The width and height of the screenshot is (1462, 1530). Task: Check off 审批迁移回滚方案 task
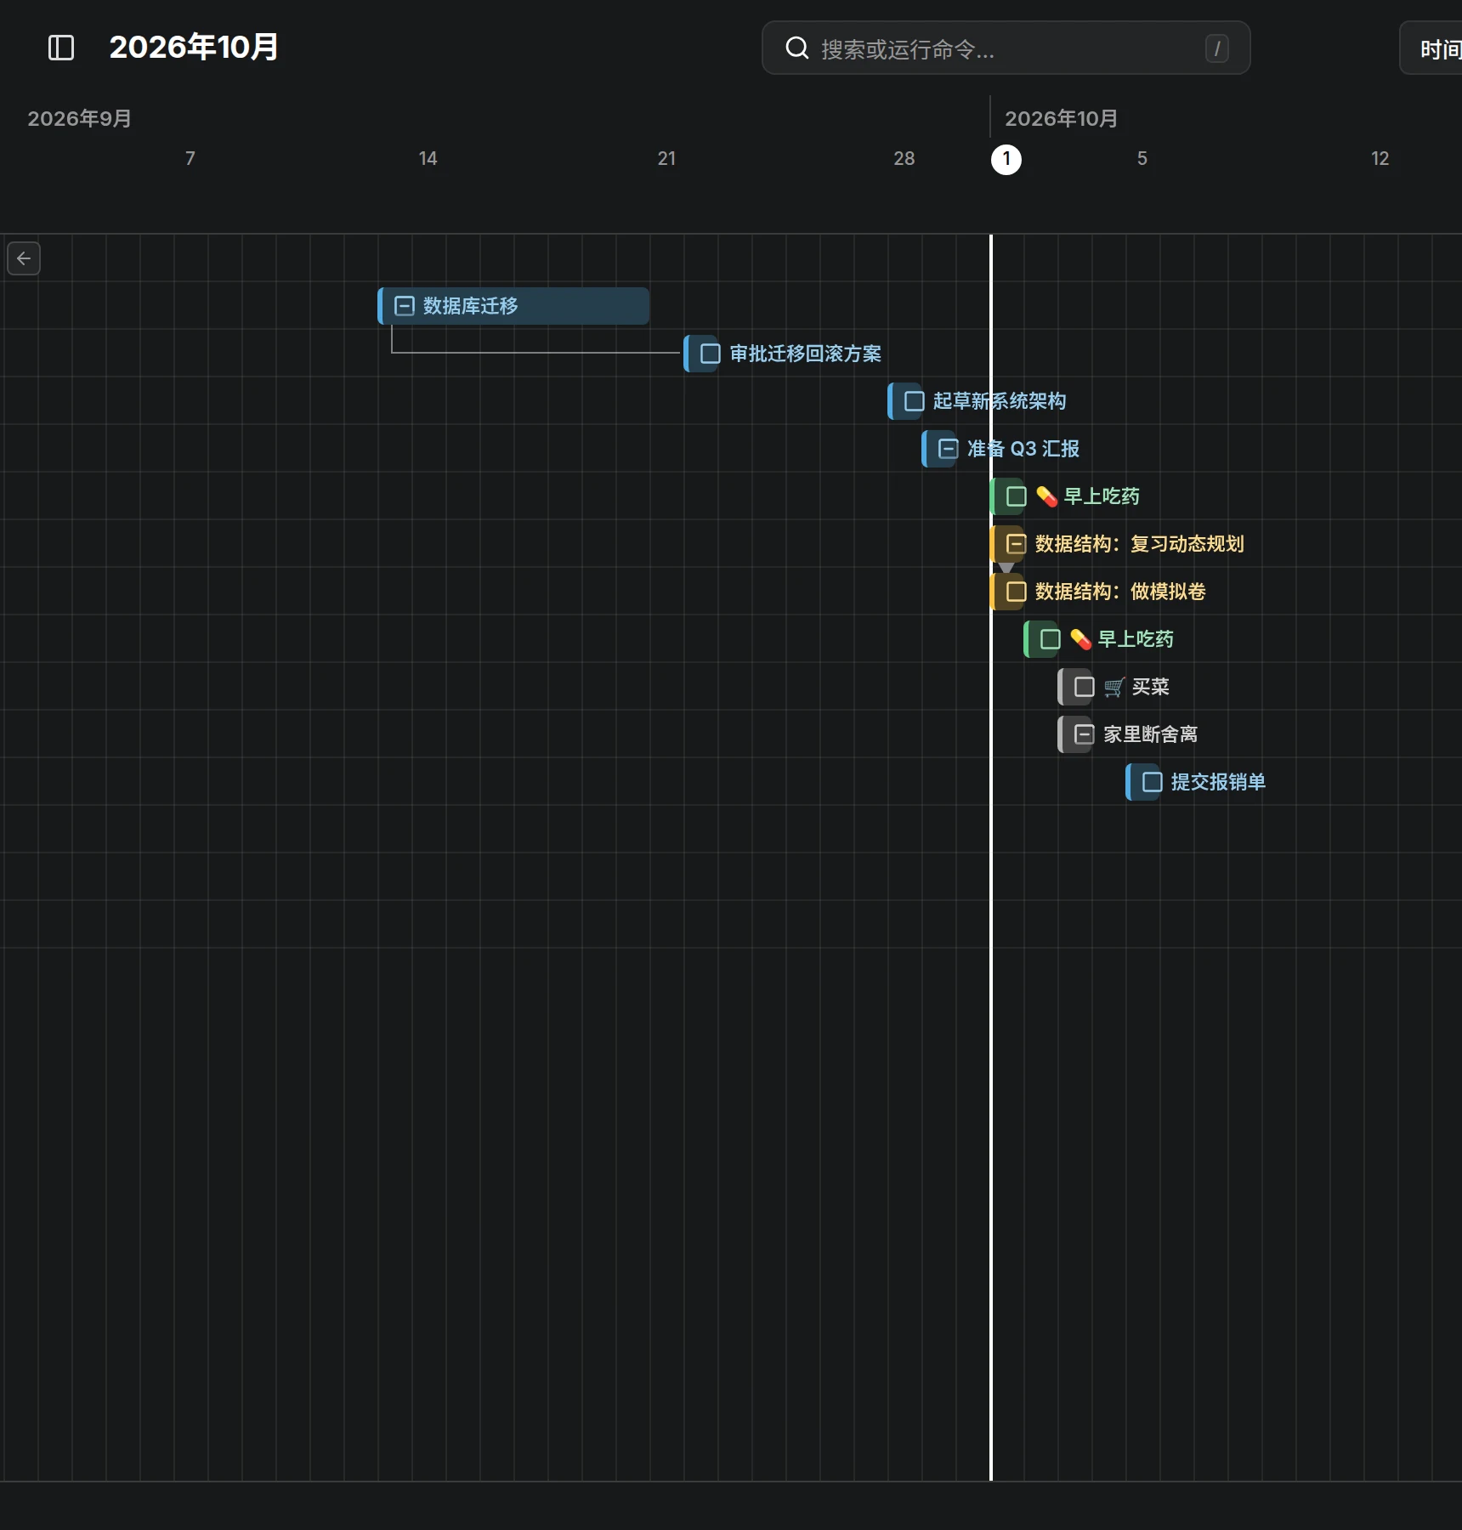click(x=711, y=354)
